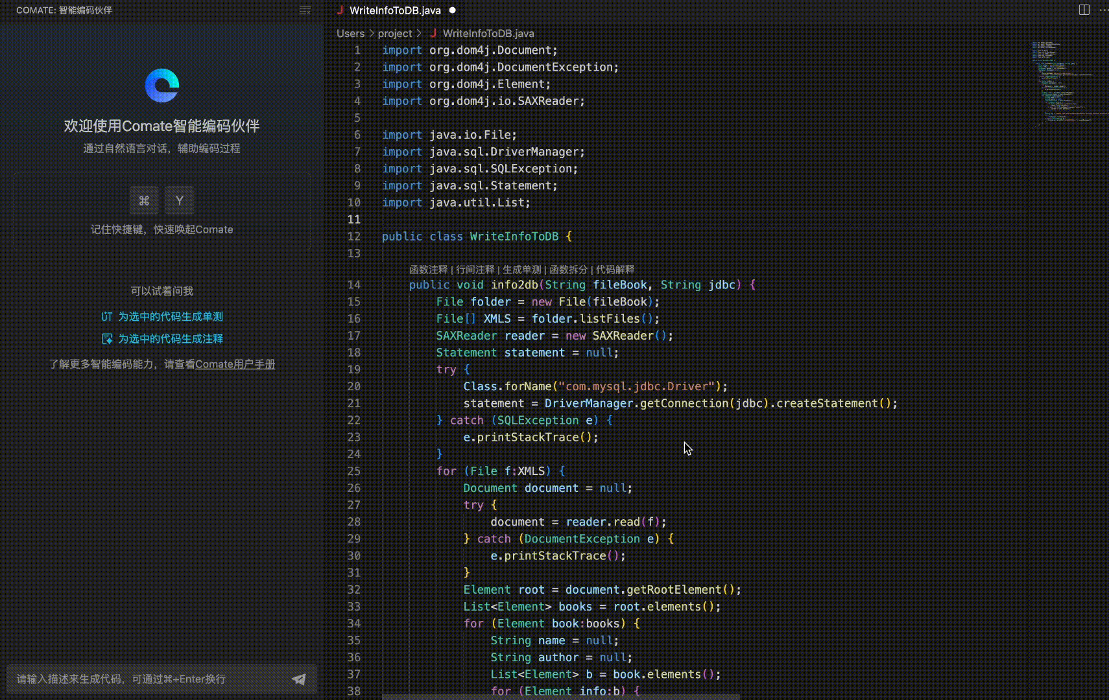Click reader.read(f) on line 28

pyautogui.click(x=613, y=522)
